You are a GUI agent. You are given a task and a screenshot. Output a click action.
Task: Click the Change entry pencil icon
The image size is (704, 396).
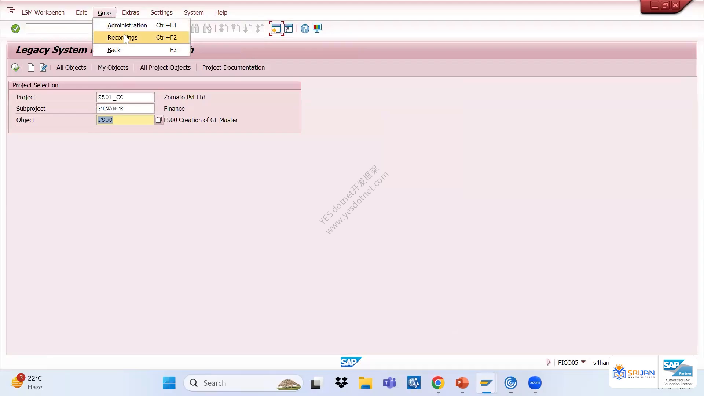point(43,67)
